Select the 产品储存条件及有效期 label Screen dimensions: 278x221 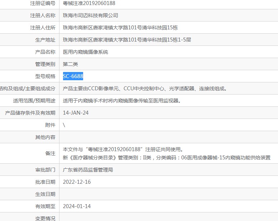(30, 113)
